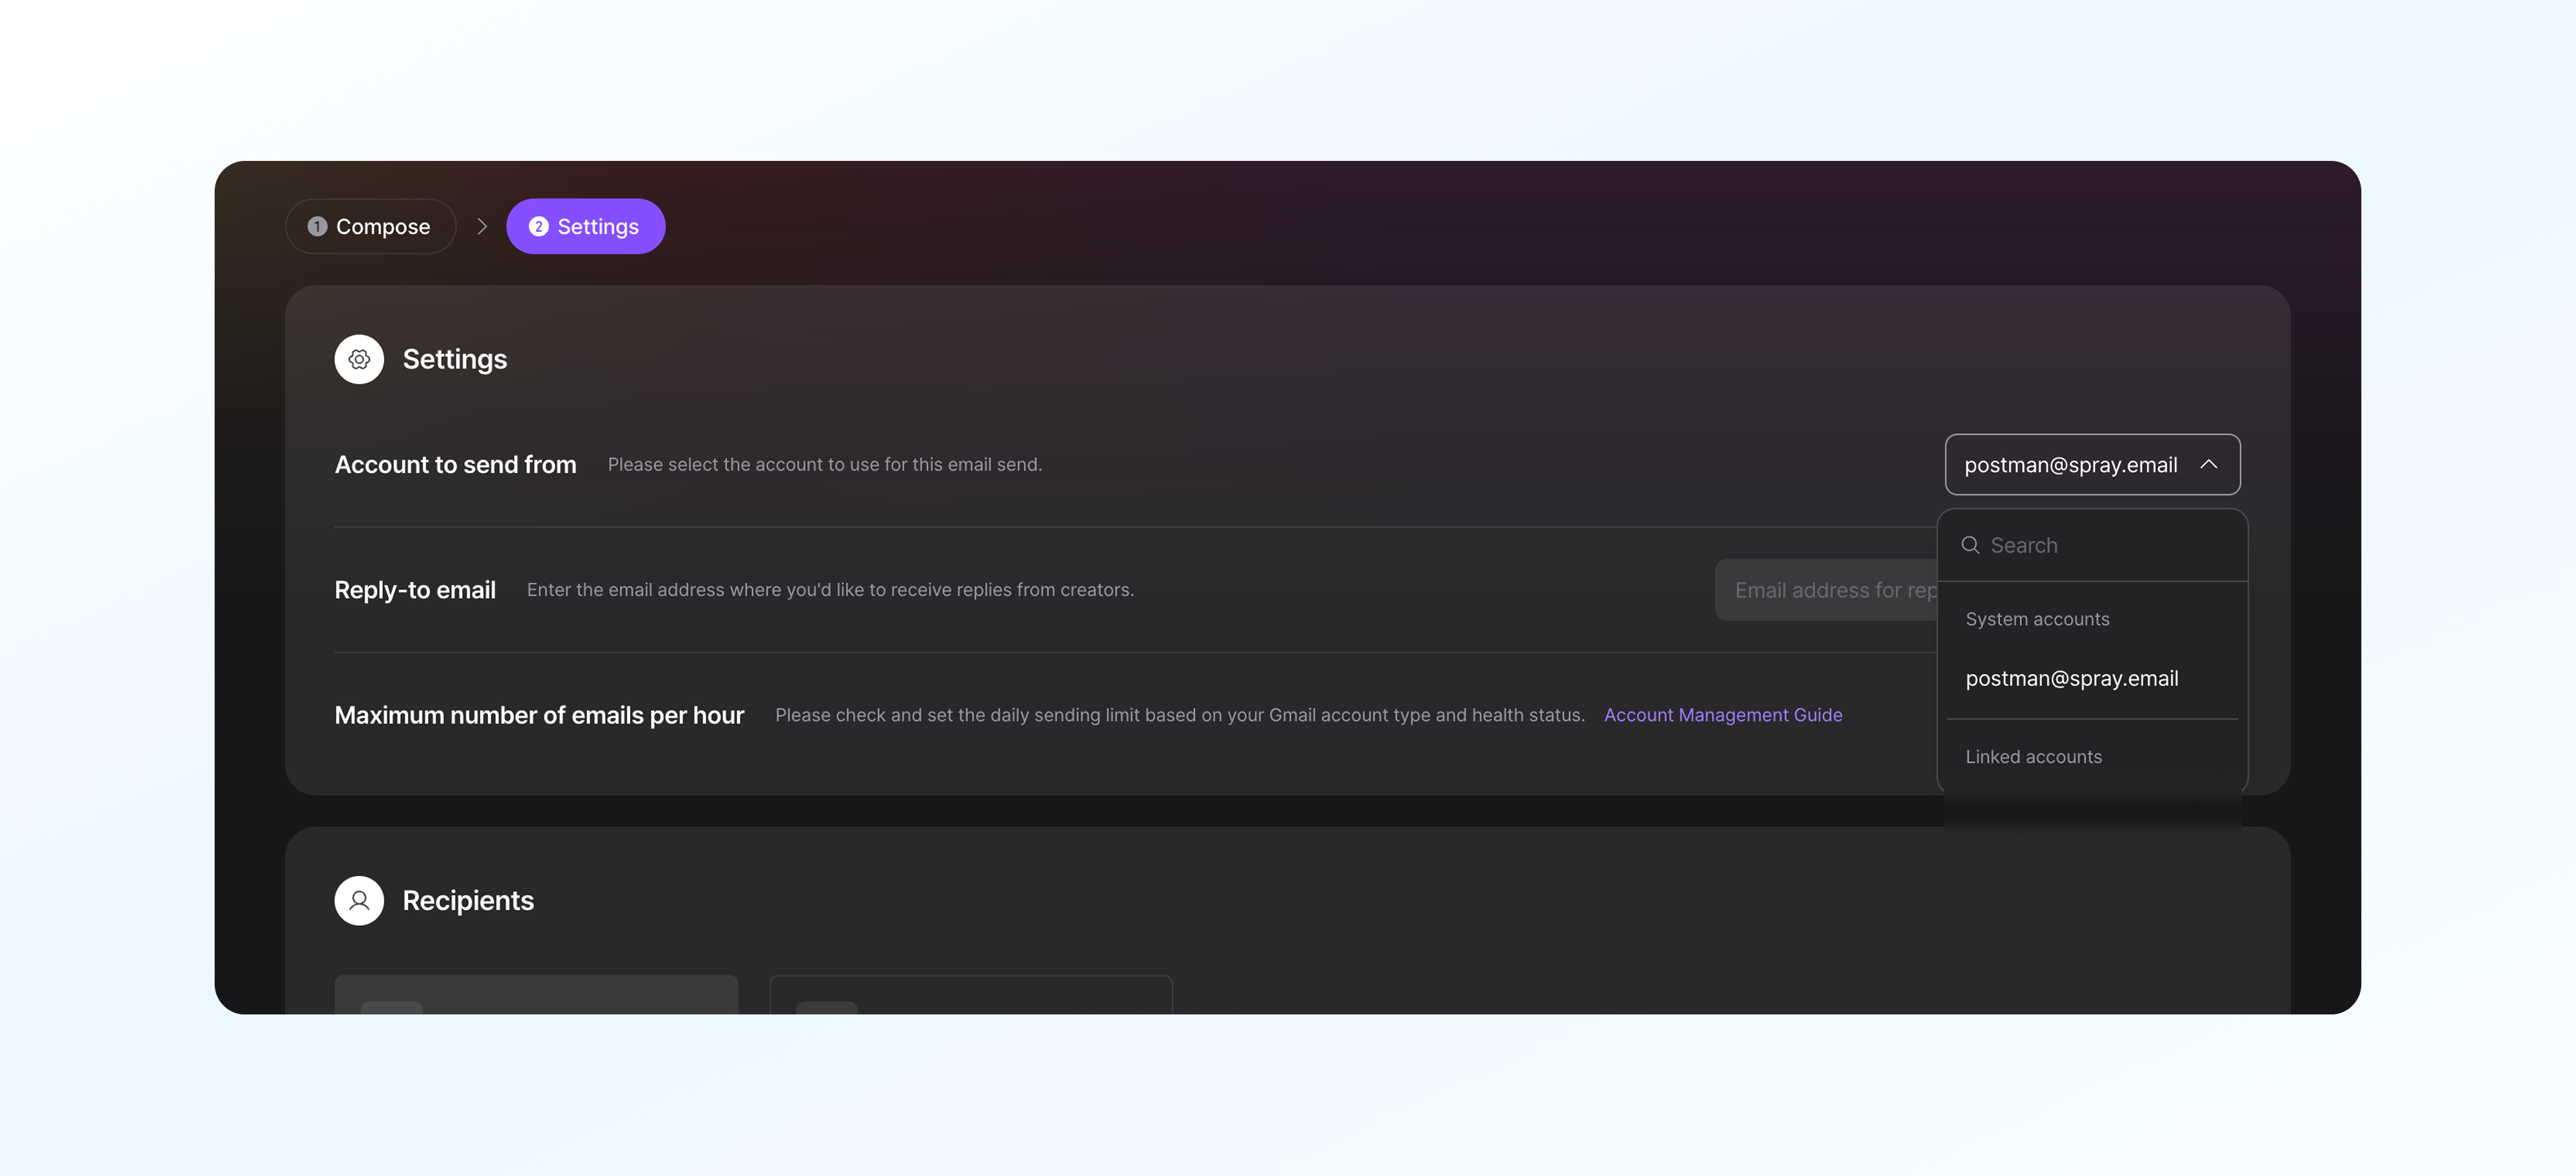Choose postman@spray.email from the System accounts list
Screen dimensions: 2576x1176
[2071, 679]
